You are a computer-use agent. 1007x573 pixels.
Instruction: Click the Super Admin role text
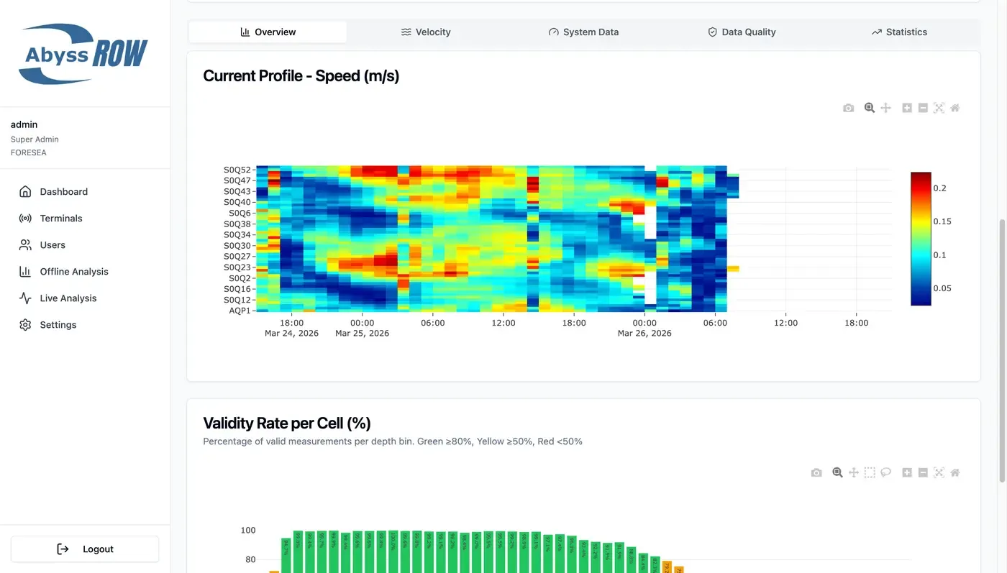[35, 139]
